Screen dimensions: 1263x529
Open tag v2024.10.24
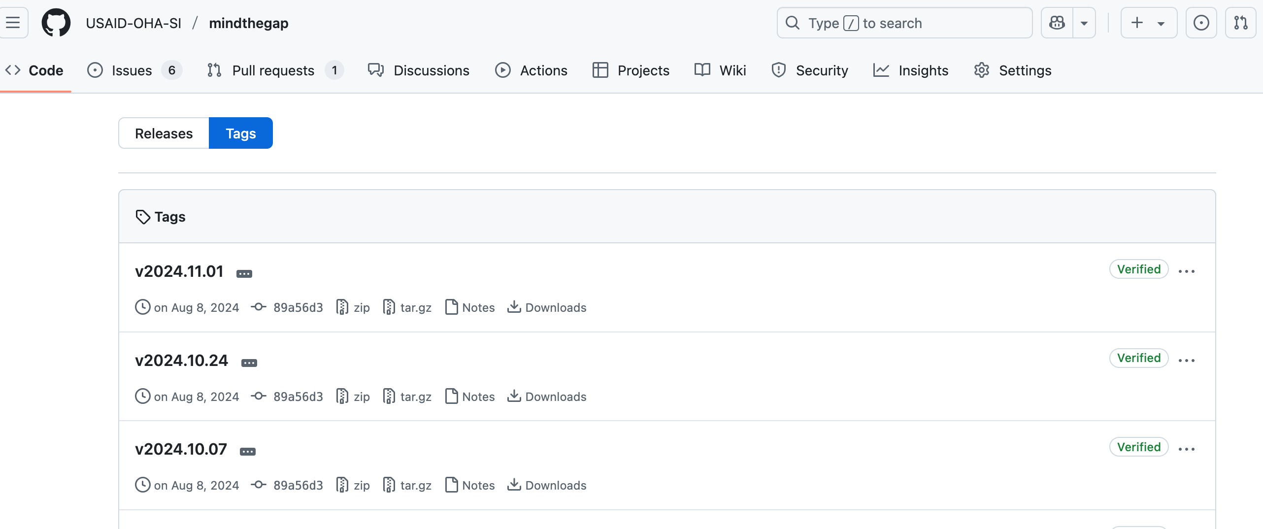tap(182, 361)
